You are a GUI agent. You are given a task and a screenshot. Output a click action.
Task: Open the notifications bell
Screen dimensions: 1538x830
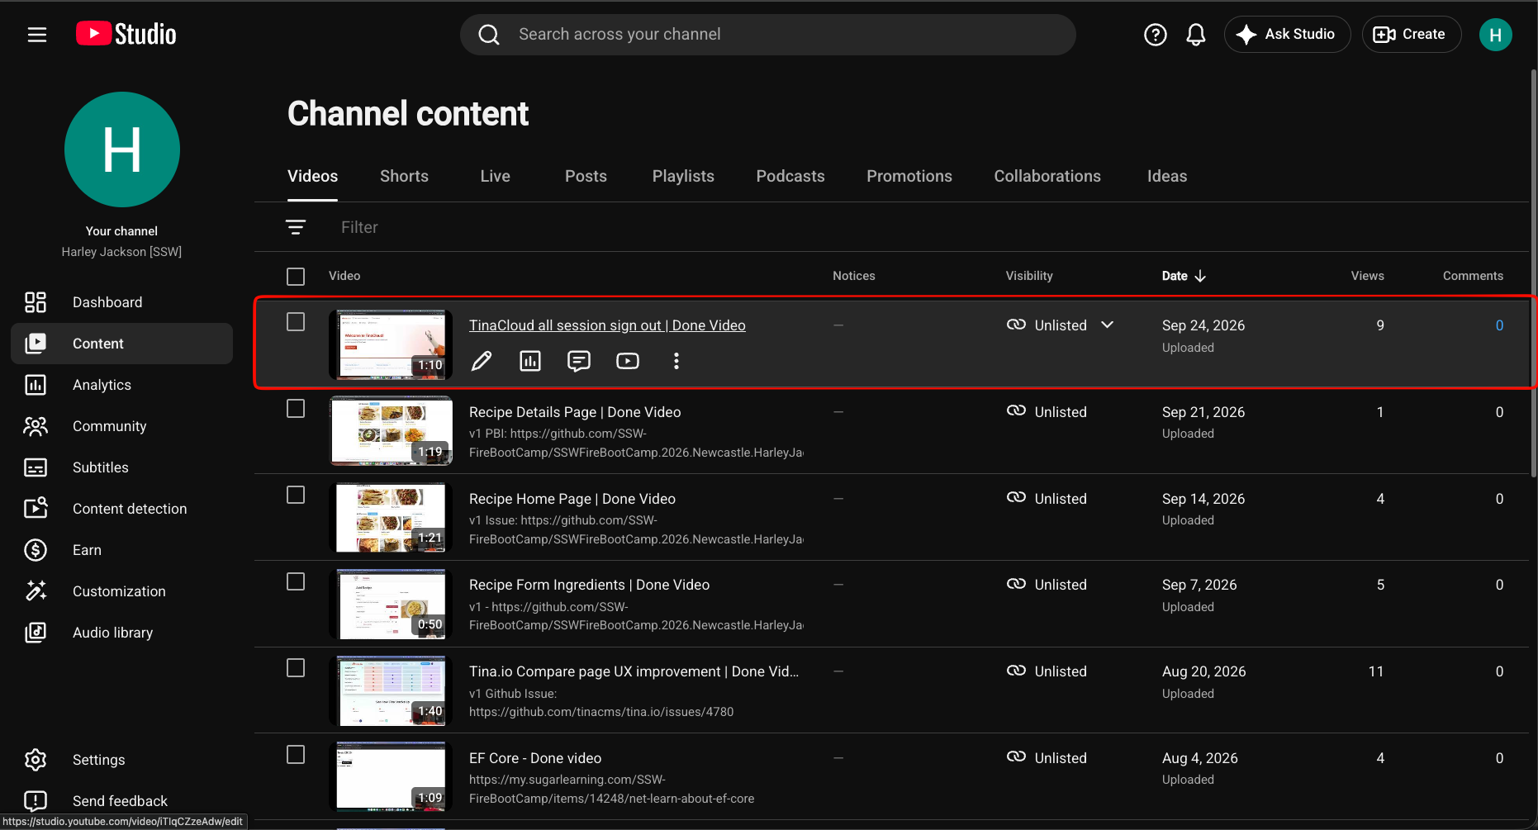(x=1195, y=35)
